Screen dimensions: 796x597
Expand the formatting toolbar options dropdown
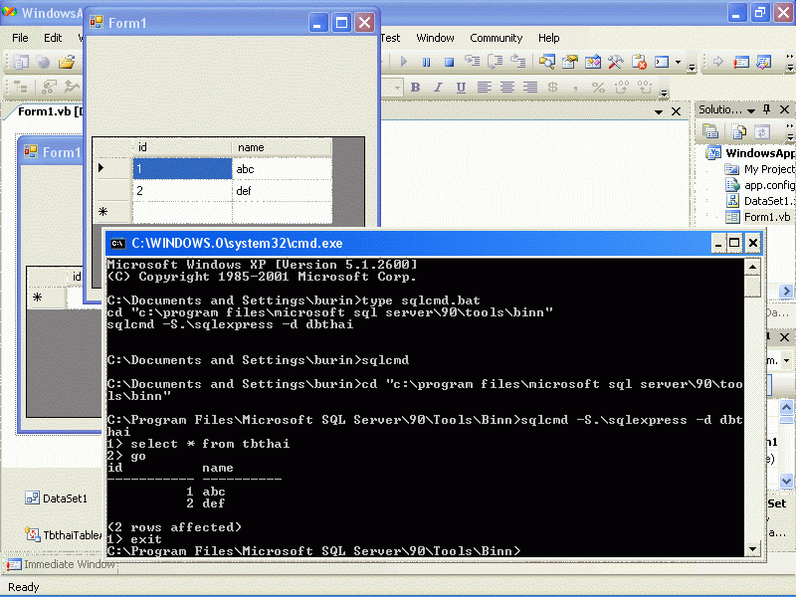[x=664, y=93]
